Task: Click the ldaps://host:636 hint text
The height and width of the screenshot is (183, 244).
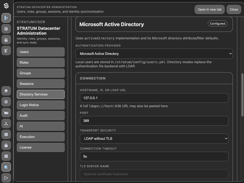Action: point(105,106)
